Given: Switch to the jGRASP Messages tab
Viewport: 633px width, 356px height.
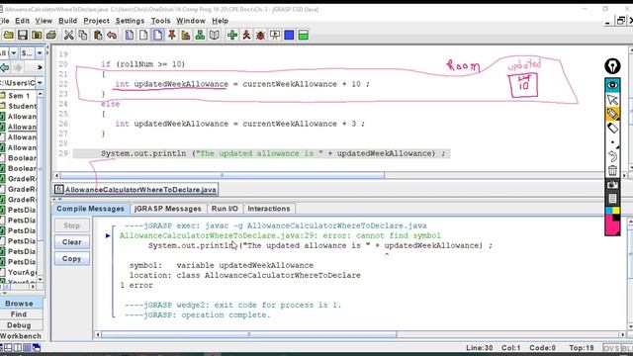Looking at the screenshot, I should tap(167, 209).
